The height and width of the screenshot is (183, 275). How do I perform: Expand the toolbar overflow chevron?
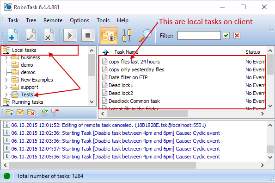tap(271, 30)
